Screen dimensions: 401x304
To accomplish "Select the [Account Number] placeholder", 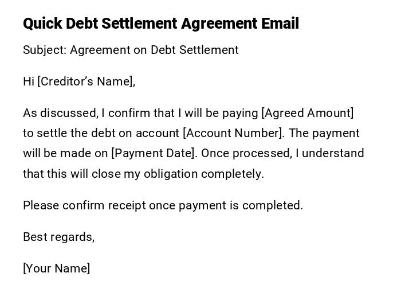I will pyautogui.click(x=233, y=133).
